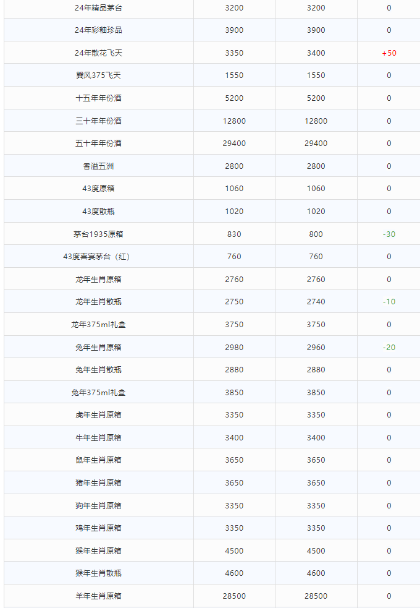
Task: Select the 24年散花飞天 product name
Action: 98,53
